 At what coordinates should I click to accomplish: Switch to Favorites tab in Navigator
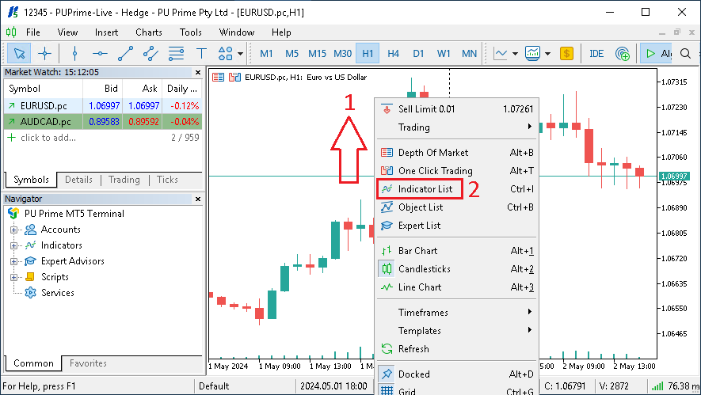(x=88, y=363)
